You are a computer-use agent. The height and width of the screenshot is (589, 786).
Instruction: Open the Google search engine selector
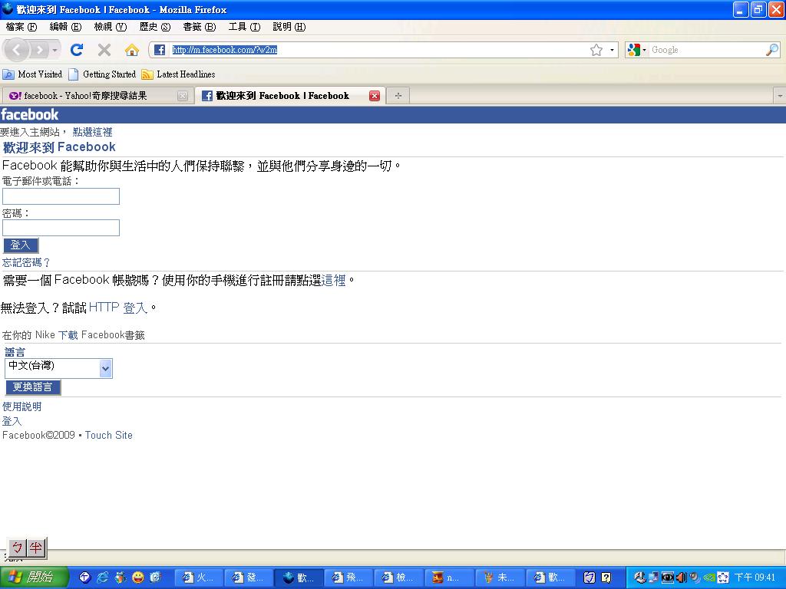[x=636, y=50]
